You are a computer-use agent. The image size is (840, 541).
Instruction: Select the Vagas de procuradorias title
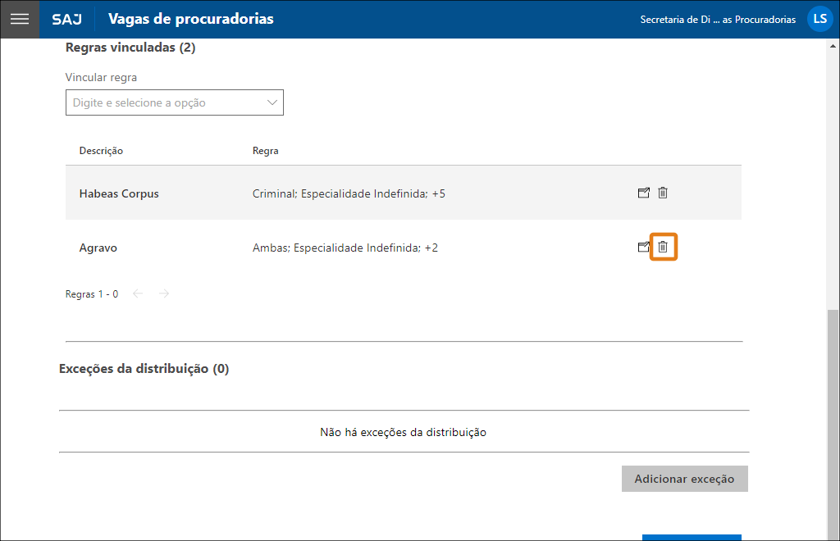pyautogui.click(x=193, y=18)
